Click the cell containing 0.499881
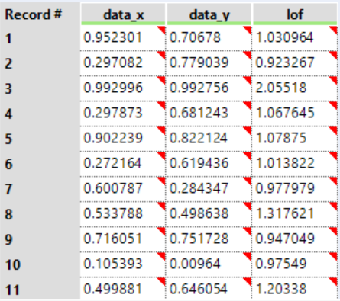 (123, 289)
